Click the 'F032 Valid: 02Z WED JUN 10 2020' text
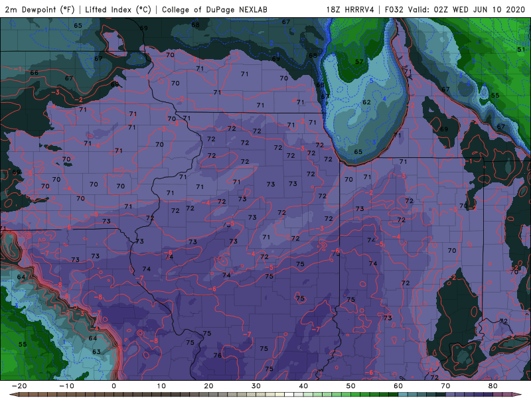Screen dimensions: 531x398 [455, 9]
